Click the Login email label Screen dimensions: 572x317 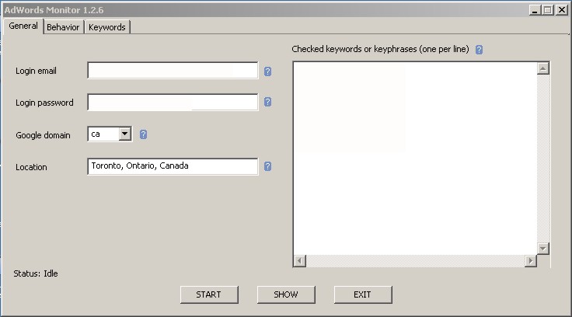[36, 71]
